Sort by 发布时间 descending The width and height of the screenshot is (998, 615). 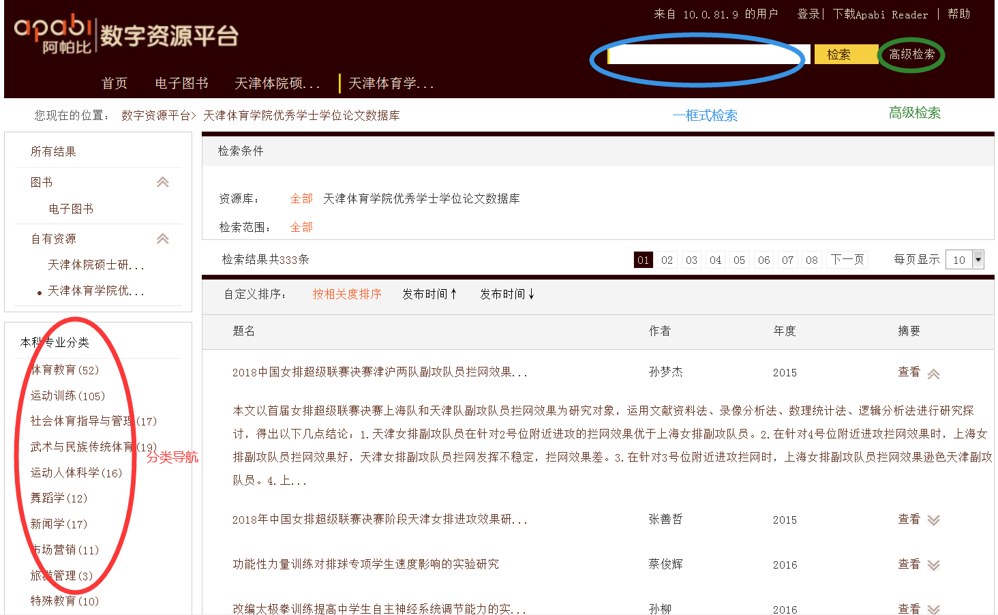click(x=507, y=294)
